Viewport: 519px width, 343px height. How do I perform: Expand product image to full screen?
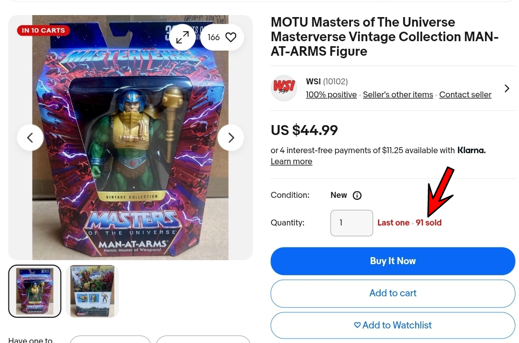tap(183, 37)
